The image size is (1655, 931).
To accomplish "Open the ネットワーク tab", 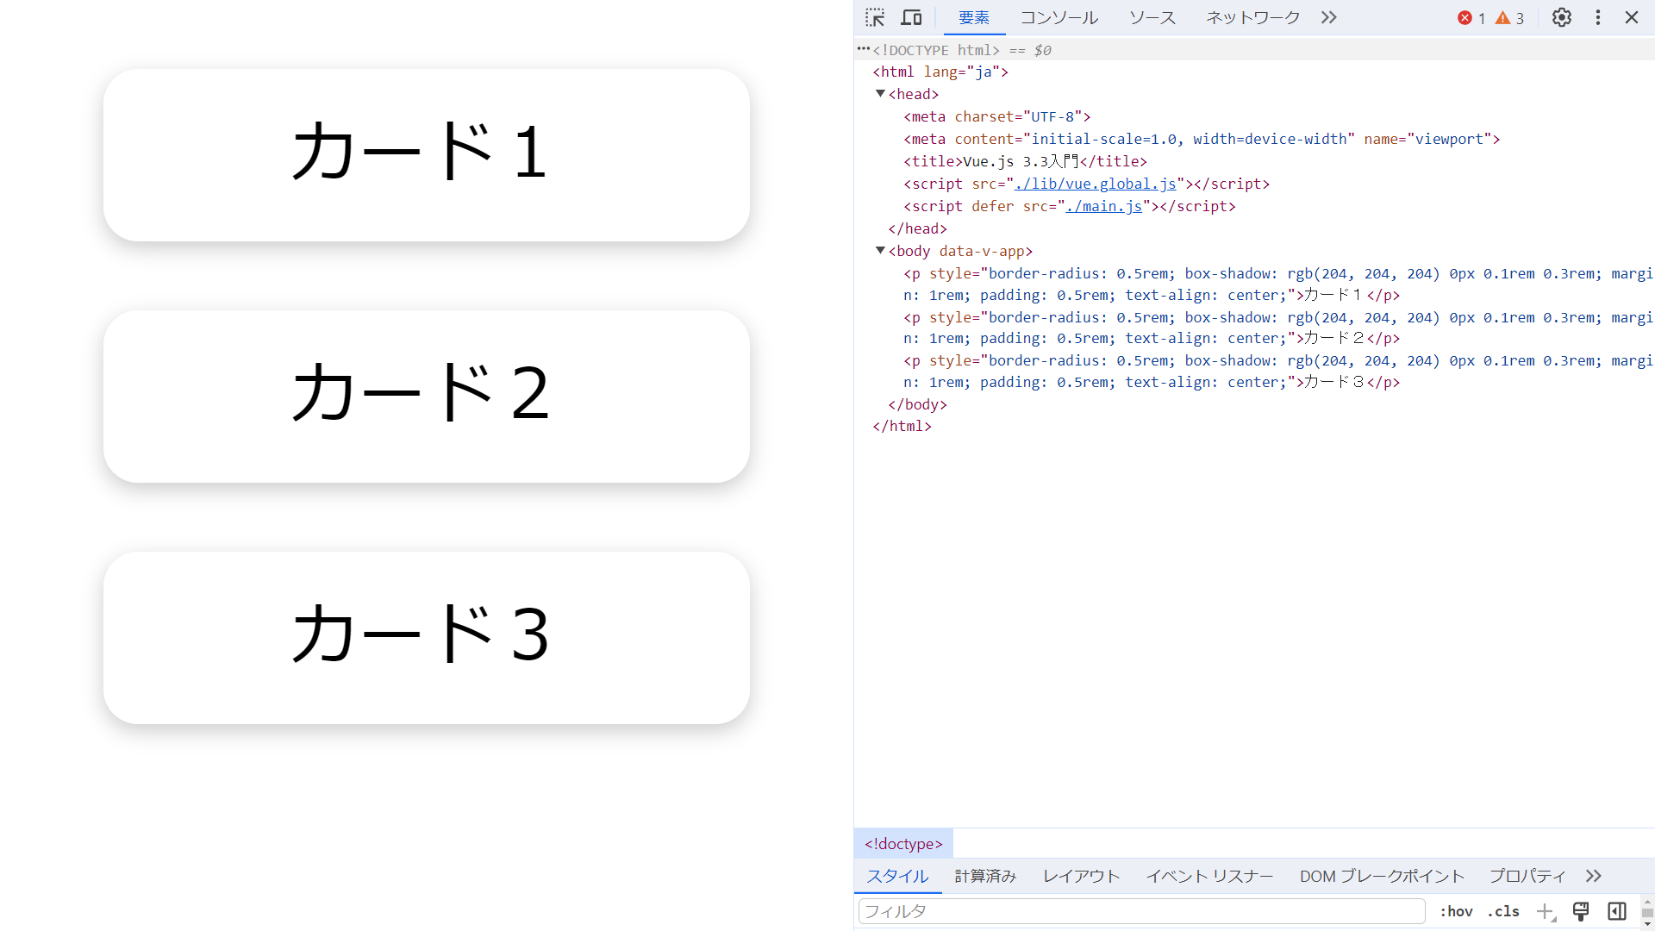I will pyautogui.click(x=1252, y=17).
